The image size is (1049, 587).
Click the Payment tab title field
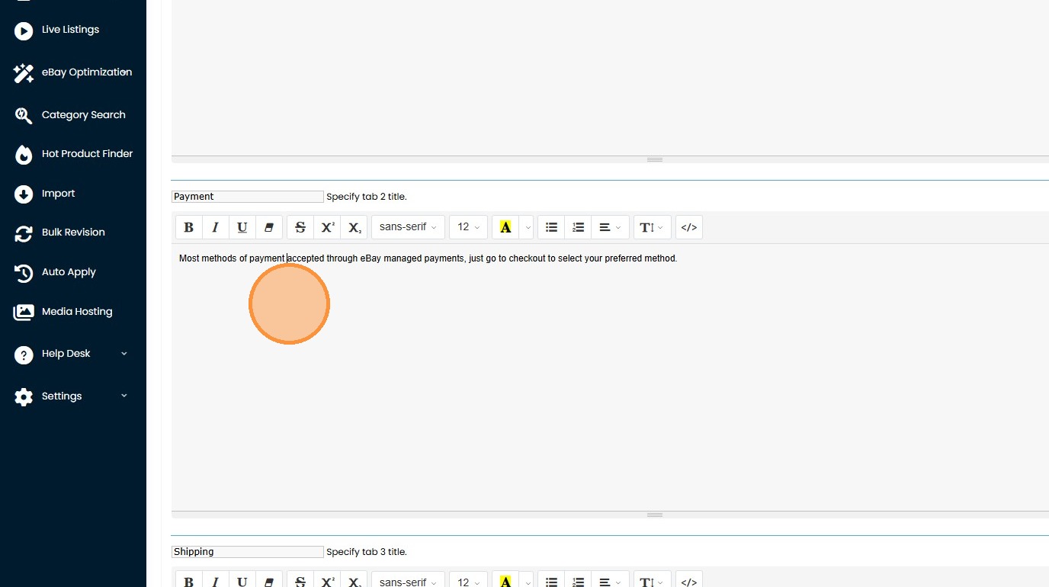248,197
